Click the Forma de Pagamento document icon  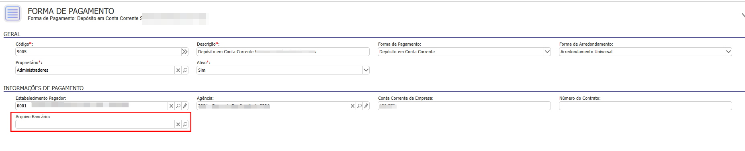click(12, 14)
